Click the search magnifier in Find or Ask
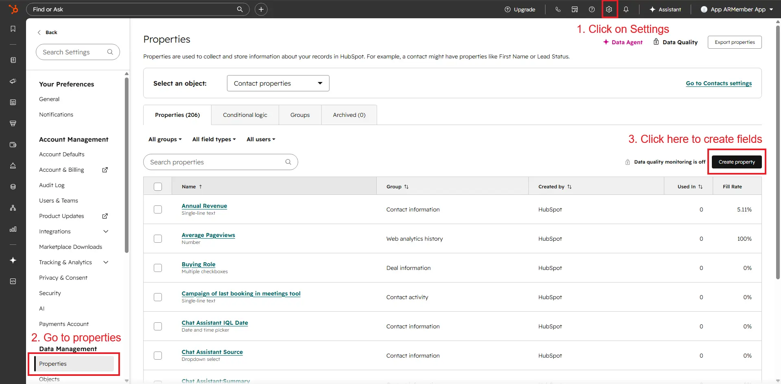The height and width of the screenshot is (384, 781). coord(240,9)
